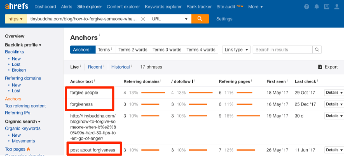344x156 pixels.
Task: Clear the URL field with the X icon
Action: click(x=143, y=19)
